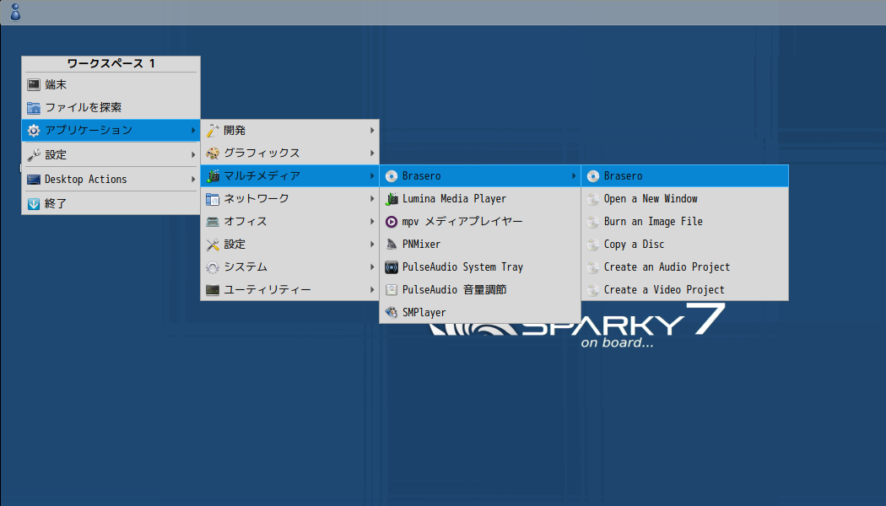This screenshot has height=506, width=886.
Task: Click the down-arrow icon beside 終了
Action: click(34, 204)
